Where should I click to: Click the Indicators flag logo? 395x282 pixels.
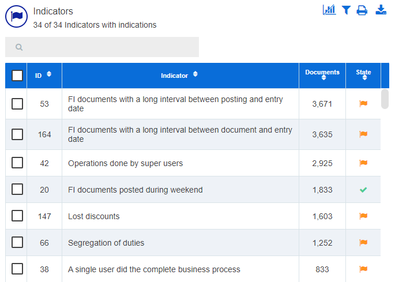(x=16, y=16)
